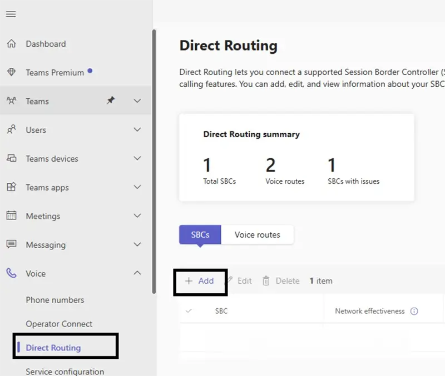Click the Voice phone icon
Image resolution: width=445 pixels, height=376 pixels.
[x=11, y=273]
